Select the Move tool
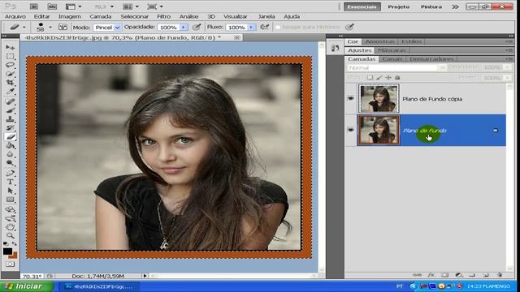 [x=10, y=48]
